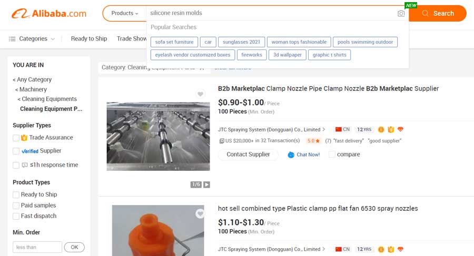Viewport: 474px width, 256px height.
Task: Select 'eyelash vendor customized boxes' suggestion
Action: (x=193, y=55)
